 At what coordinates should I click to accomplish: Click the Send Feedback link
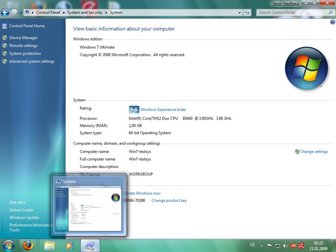point(286,3)
